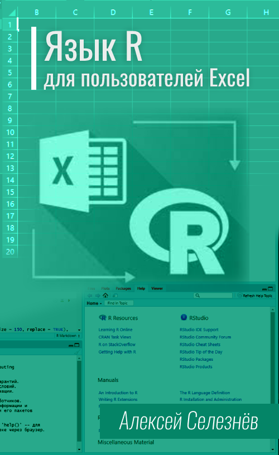
Task: Click the back arrow in Help pane
Action: [x=90, y=296]
